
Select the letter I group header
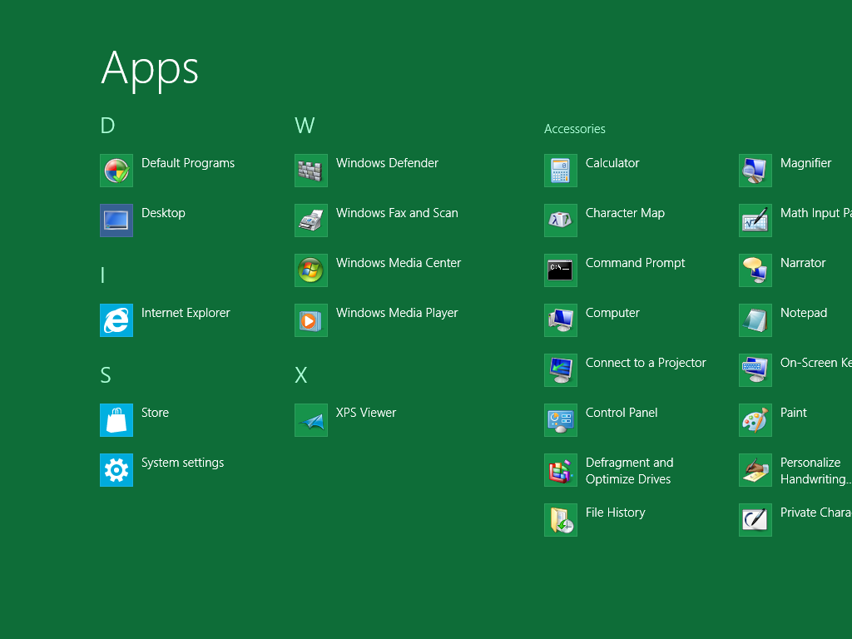(102, 275)
